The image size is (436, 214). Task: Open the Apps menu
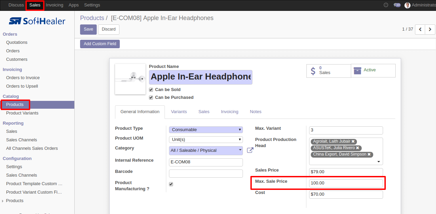coord(74,5)
